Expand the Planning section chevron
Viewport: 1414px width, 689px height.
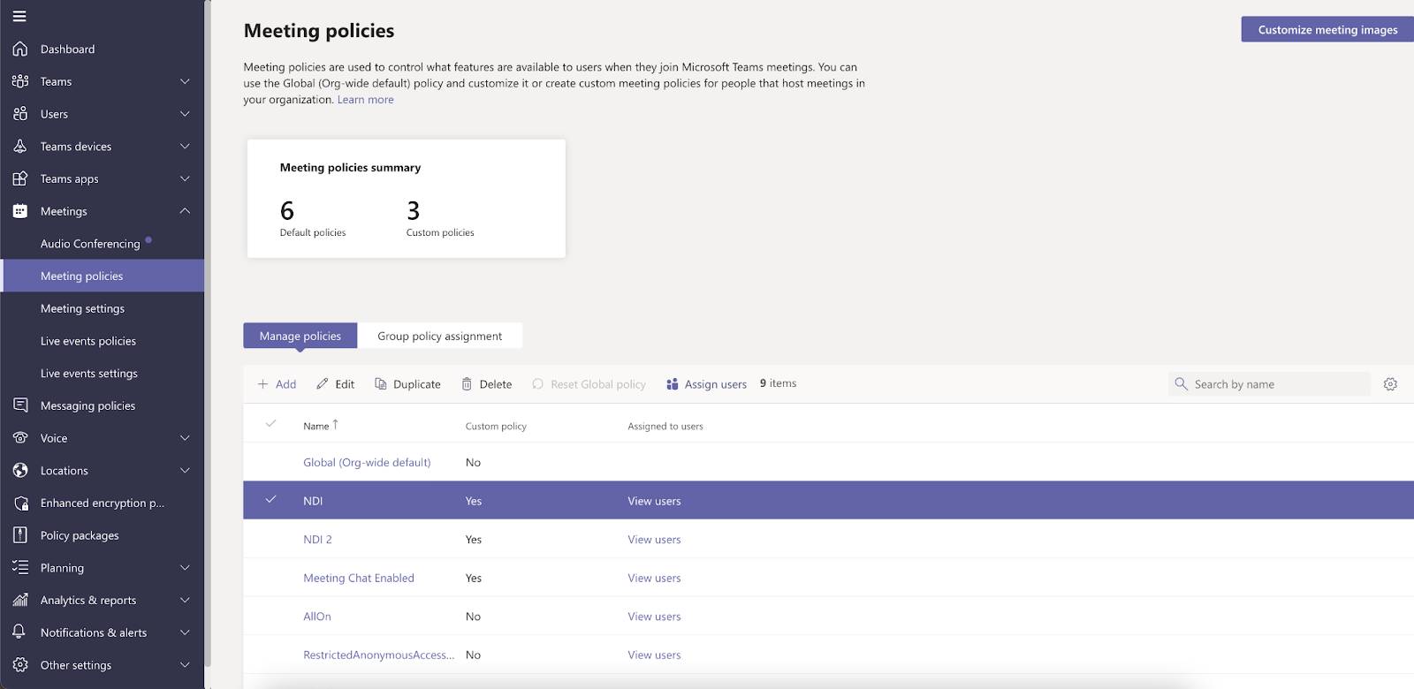click(185, 568)
